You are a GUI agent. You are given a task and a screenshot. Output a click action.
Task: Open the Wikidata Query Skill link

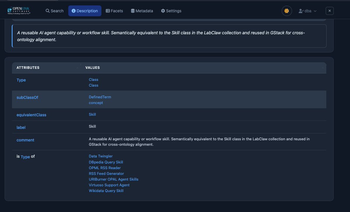click(106, 191)
